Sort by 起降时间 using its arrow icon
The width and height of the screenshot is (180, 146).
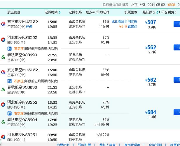[x=60, y=12]
